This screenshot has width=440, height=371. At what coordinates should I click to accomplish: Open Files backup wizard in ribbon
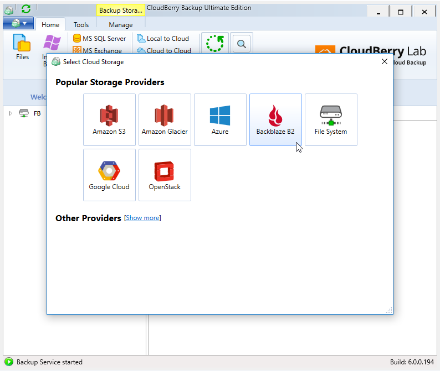pos(22,47)
